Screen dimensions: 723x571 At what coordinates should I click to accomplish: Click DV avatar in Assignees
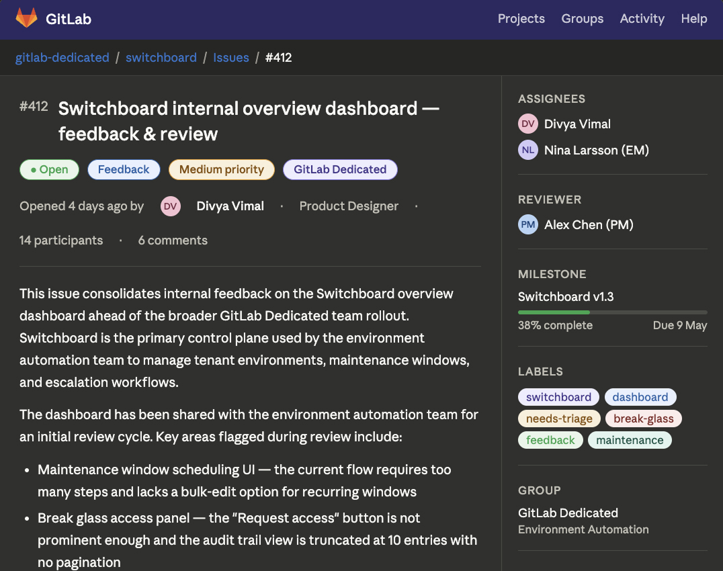click(528, 124)
